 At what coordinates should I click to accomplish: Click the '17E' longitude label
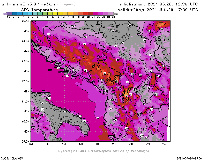pos(64,144)
